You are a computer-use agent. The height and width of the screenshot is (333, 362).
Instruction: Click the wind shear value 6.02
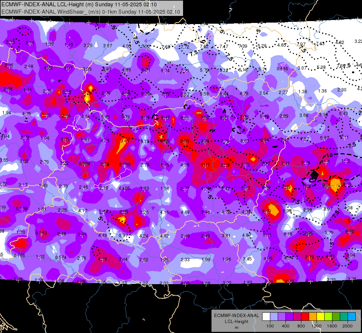coord(246,164)
